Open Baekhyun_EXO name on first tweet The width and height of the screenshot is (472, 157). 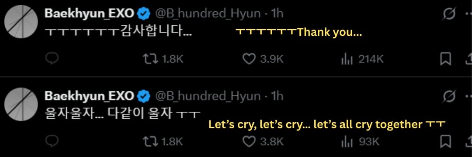point(90,13)
